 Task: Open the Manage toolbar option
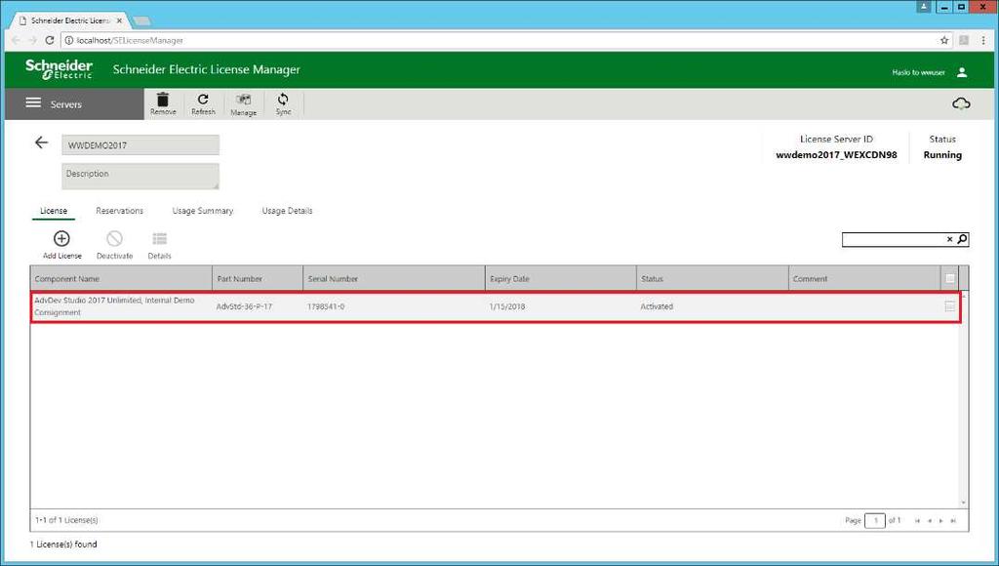tap(243, 104)
